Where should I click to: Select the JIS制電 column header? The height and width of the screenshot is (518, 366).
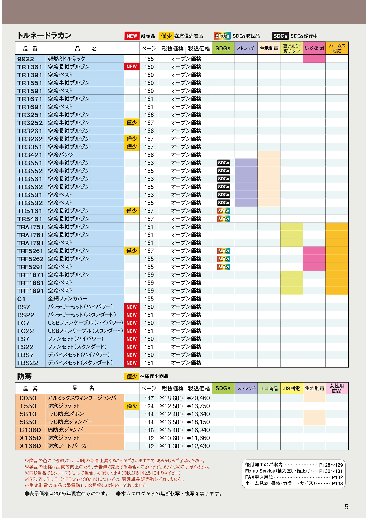(x=291, y=388)
